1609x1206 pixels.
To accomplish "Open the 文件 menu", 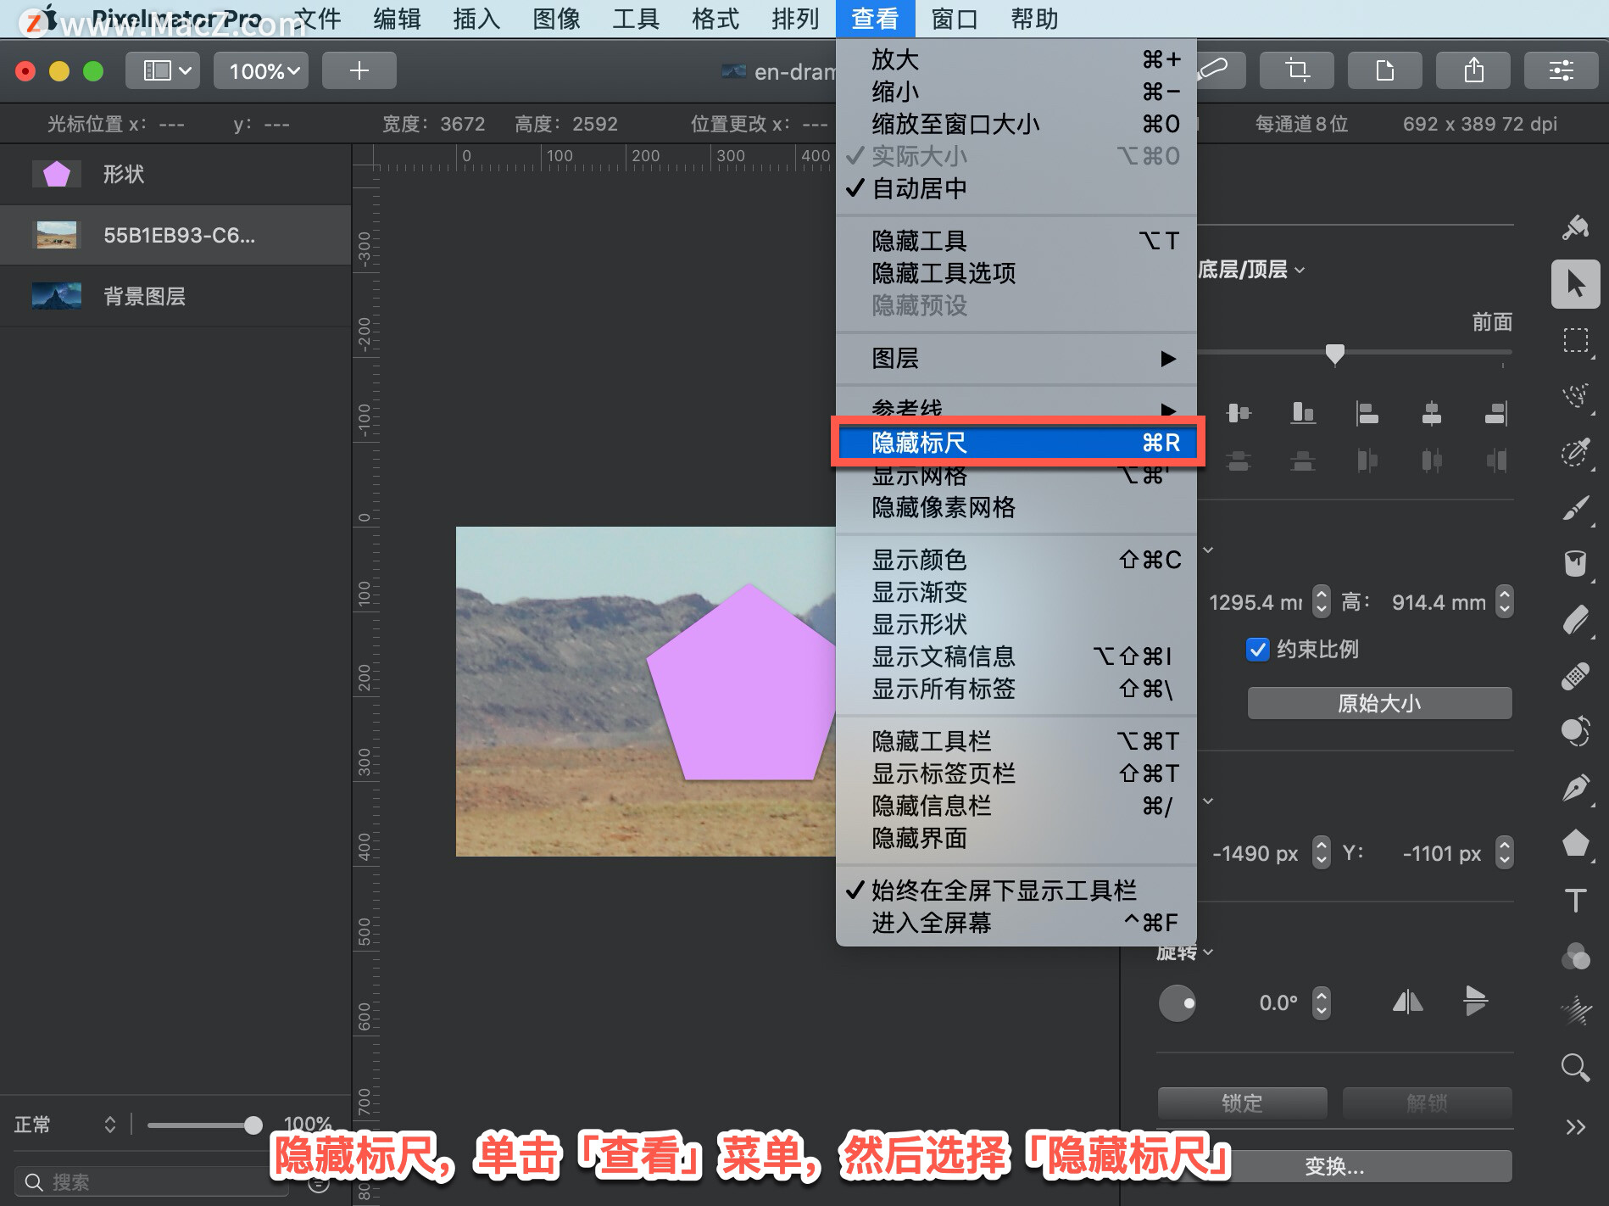I will [318, 19].
